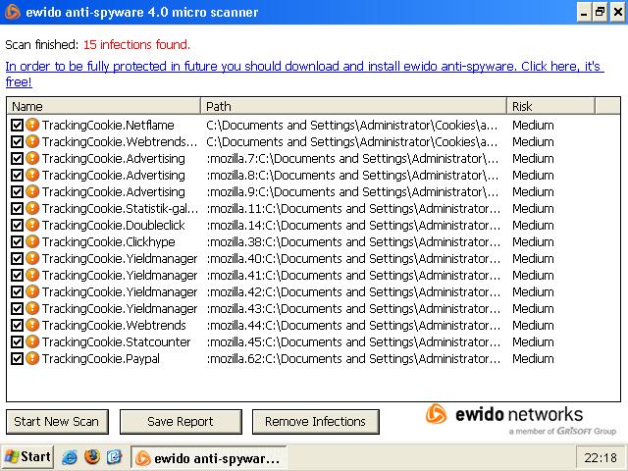Toggle the TrackingCookie.Statcounter checkbox
628x471 pixels.
pyautogui.click(x=17, y=342)
